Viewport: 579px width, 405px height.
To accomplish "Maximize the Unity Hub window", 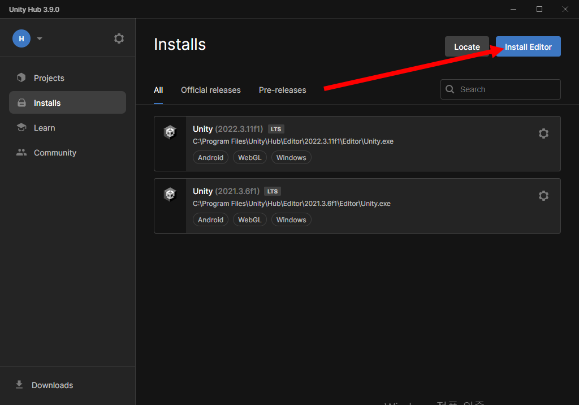I will [x=539, y=9].
